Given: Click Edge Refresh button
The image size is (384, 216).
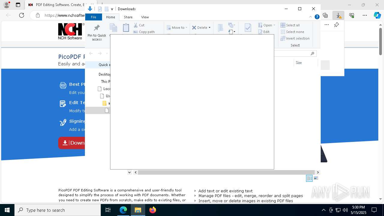Looking at the screenshot, I should point(22,15).
